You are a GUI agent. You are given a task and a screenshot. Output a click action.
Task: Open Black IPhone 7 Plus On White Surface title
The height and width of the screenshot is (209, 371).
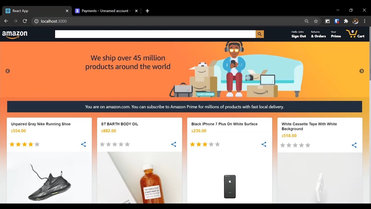(x=224, y=124)
